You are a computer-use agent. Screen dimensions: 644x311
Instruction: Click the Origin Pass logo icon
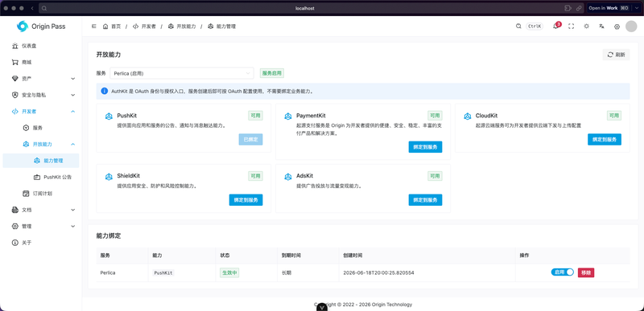tap(23, 27)
